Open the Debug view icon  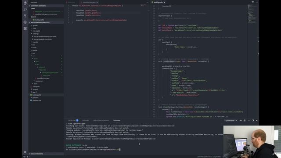click(25, 22)
